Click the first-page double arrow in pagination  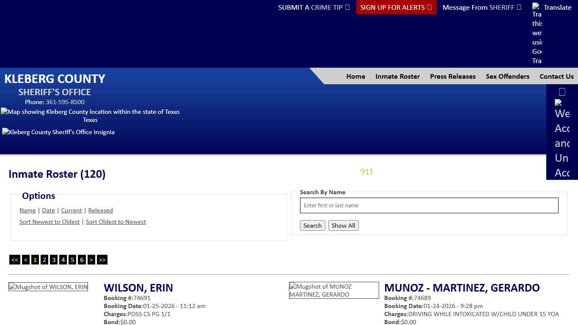click(x=14, y=259)
